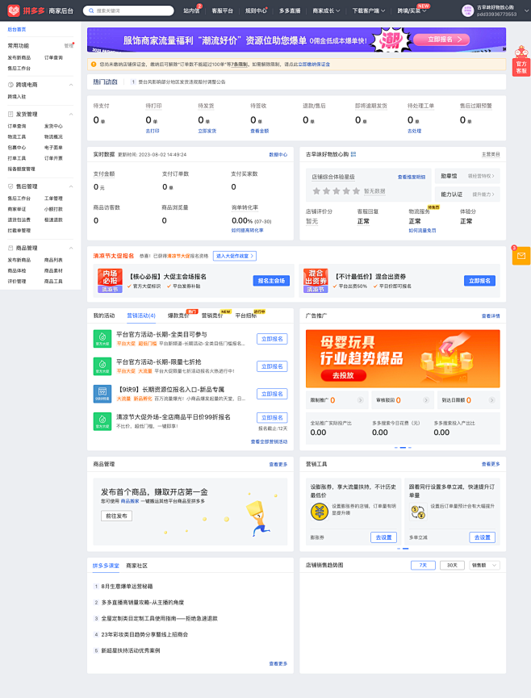This screenshot has width=531, height=698.
Task: Open 发布新商品 under 常用功能
Action: (19, 58)
